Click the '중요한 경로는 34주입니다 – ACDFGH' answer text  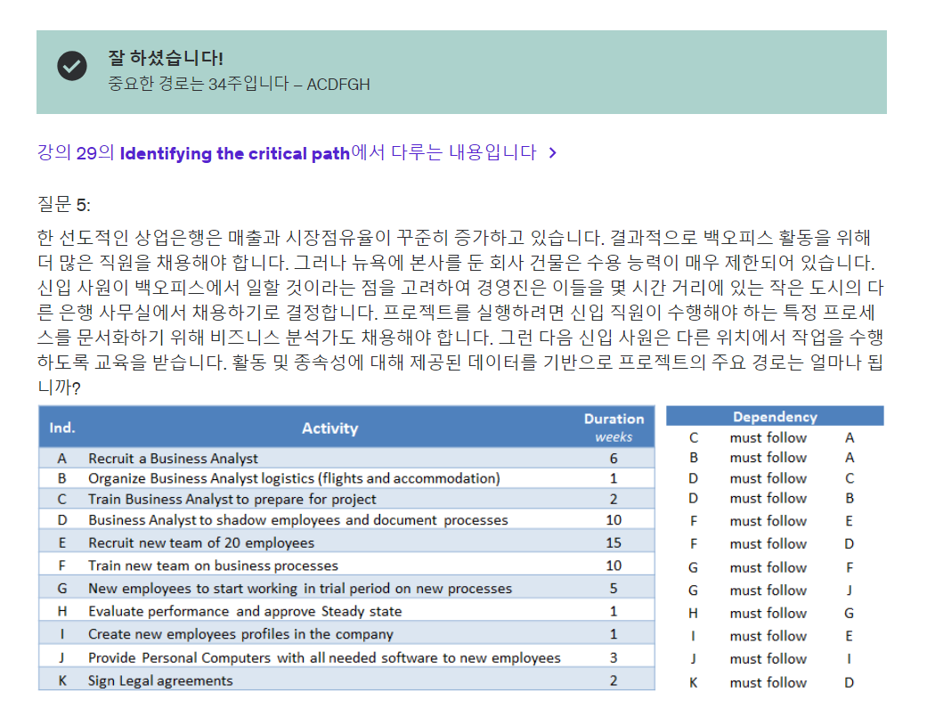(239, 84)
